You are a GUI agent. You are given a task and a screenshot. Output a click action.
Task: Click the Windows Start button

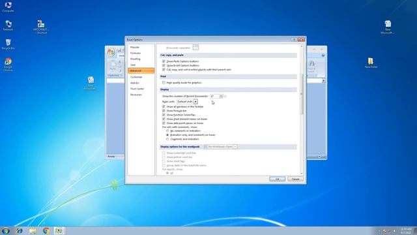coord(6,230)
